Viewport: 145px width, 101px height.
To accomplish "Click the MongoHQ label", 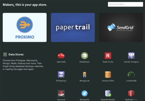I will (x=84, y=100).
